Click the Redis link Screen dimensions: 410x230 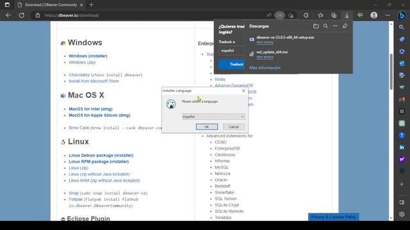tap(220, 79)
